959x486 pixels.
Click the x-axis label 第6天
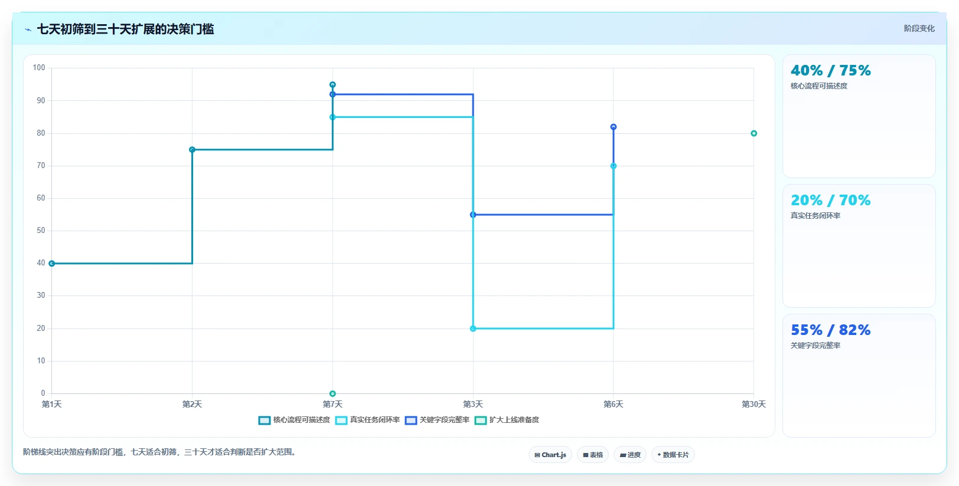(614, 404)
